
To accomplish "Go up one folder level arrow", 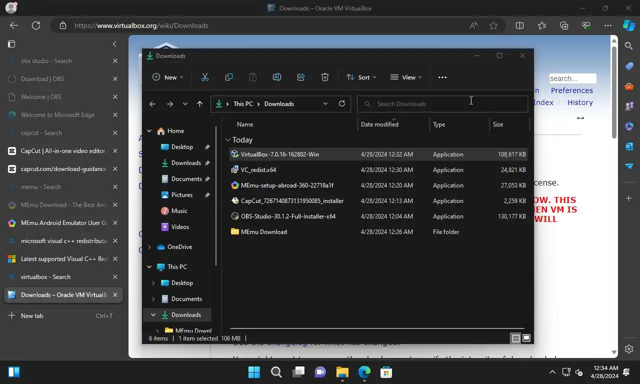I will point(199,104).
